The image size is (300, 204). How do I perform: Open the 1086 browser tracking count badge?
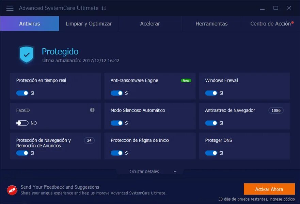276,111
